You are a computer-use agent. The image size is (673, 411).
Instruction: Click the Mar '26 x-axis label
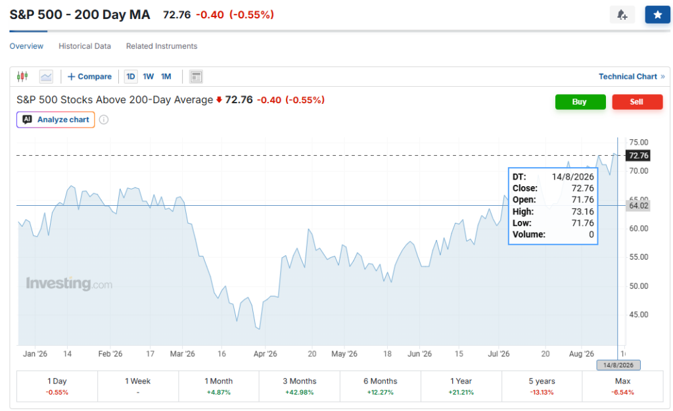tap(183, 354)
